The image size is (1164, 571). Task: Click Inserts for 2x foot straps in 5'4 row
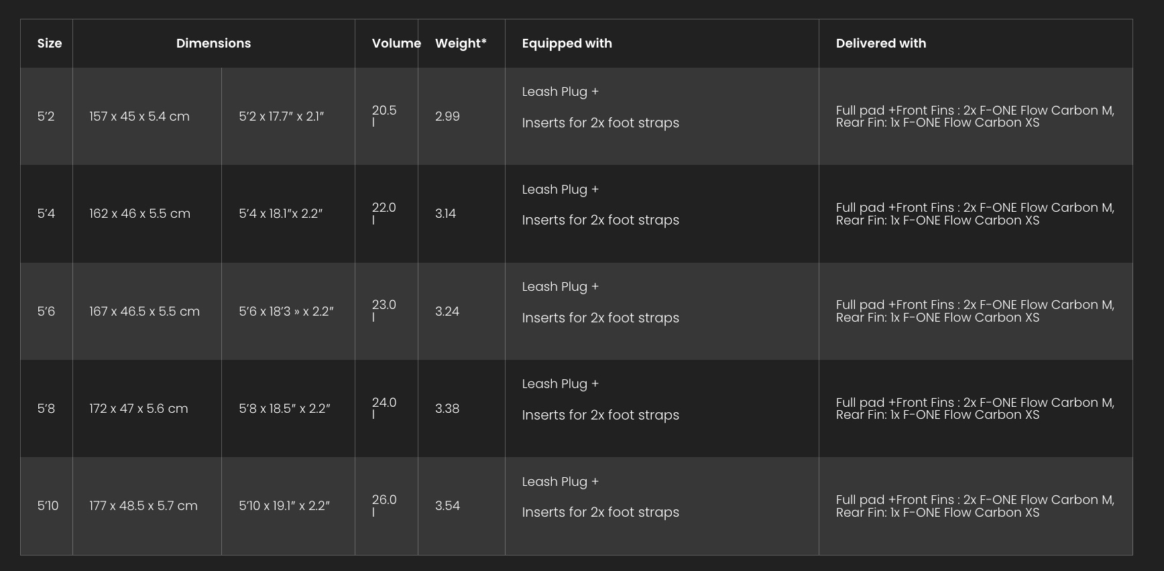(601, 220)
